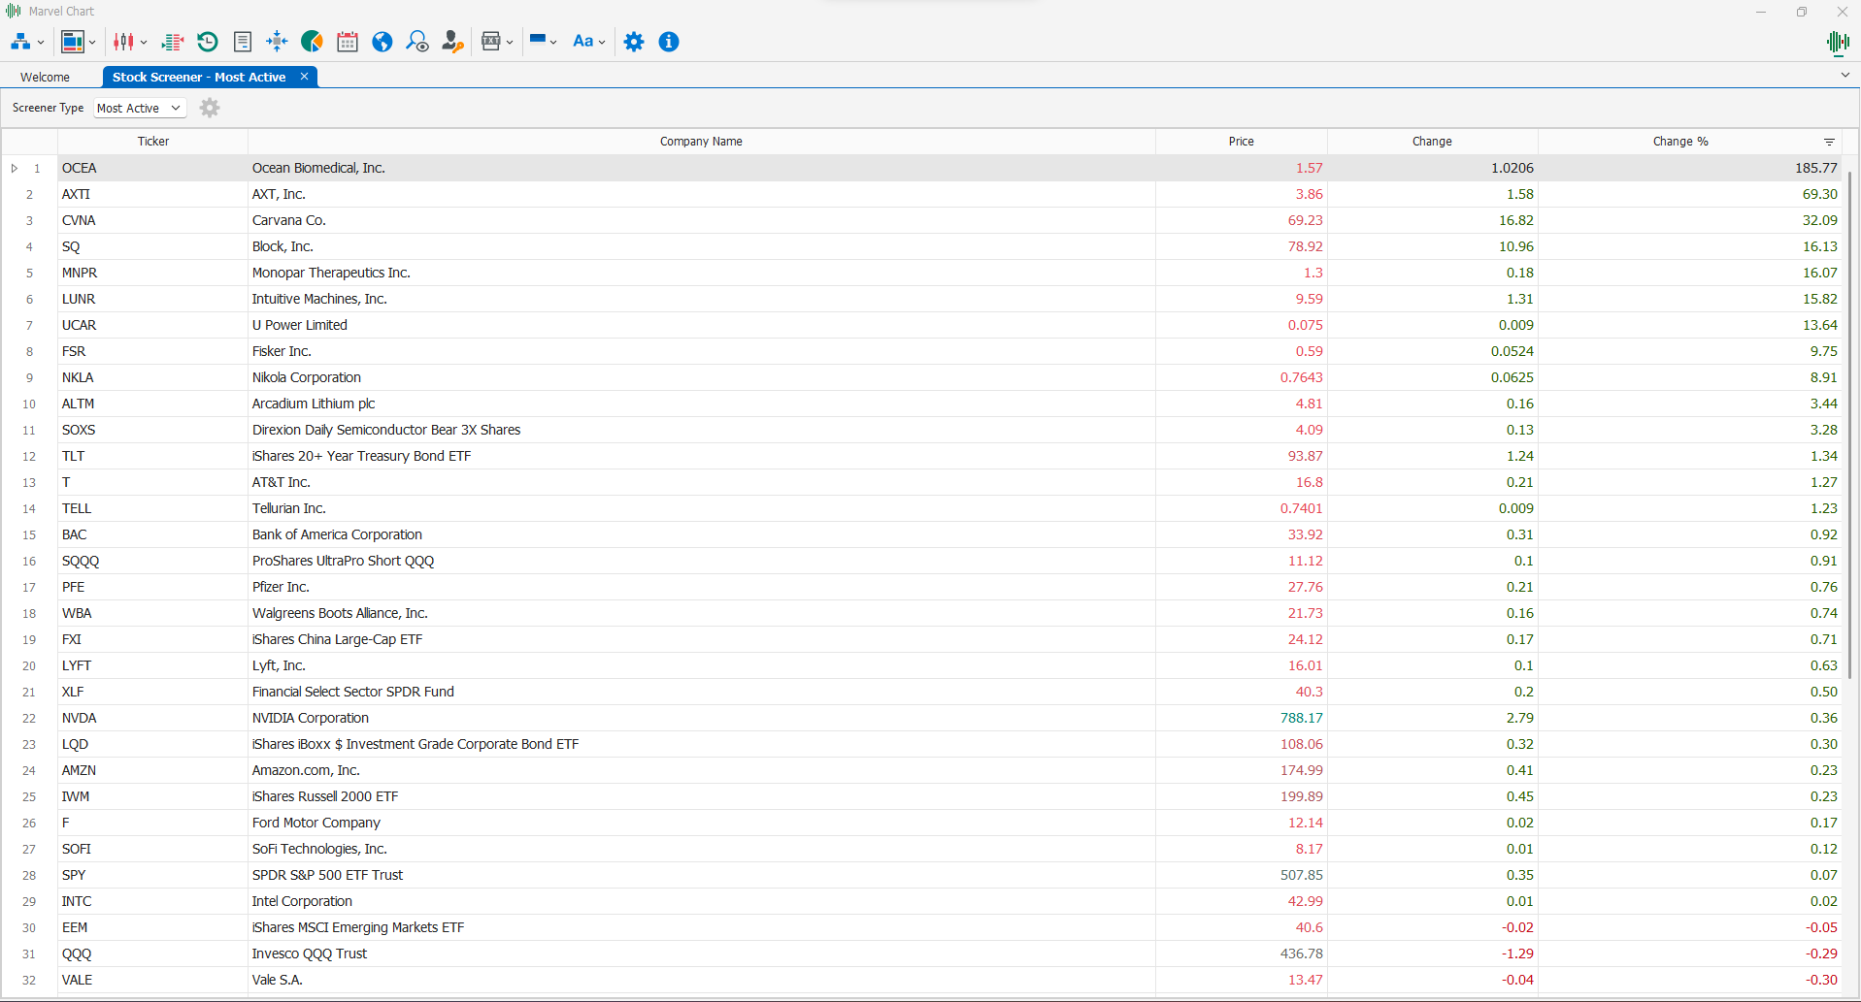The height and width of the screenshot is (1002, 1861).
Task: Expand the OCEA row disclosure triangle
Action: [x=15, y=168]
